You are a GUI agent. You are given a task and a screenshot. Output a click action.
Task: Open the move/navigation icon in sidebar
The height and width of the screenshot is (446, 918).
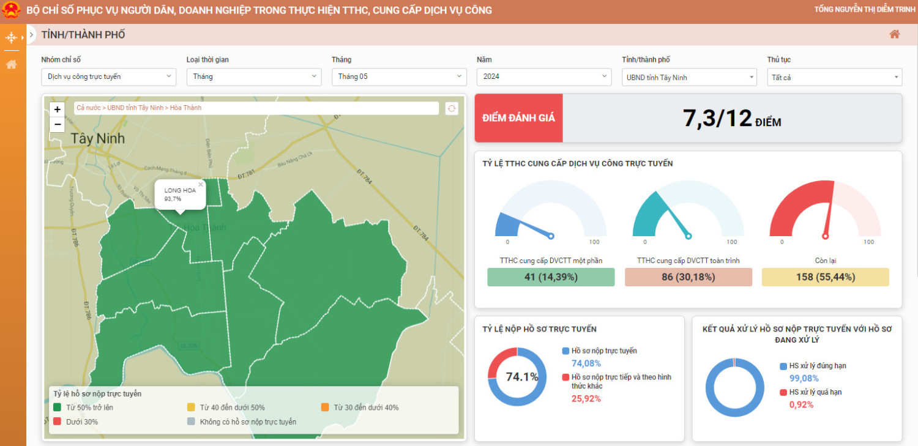pos(11,38)
